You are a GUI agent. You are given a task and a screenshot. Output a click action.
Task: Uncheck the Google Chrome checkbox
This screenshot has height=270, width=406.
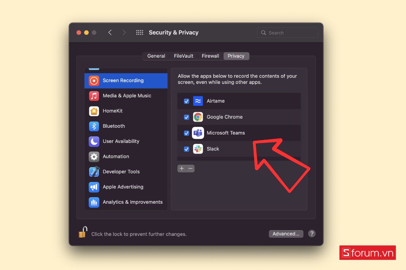186,117
